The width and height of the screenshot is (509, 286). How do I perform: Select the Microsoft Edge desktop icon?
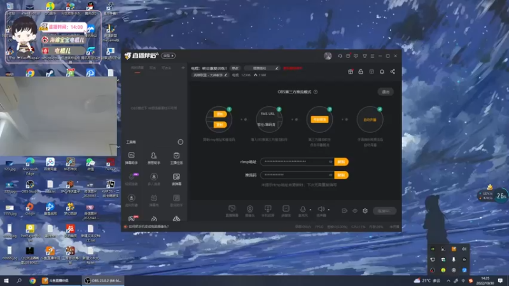tap(30, 167)
